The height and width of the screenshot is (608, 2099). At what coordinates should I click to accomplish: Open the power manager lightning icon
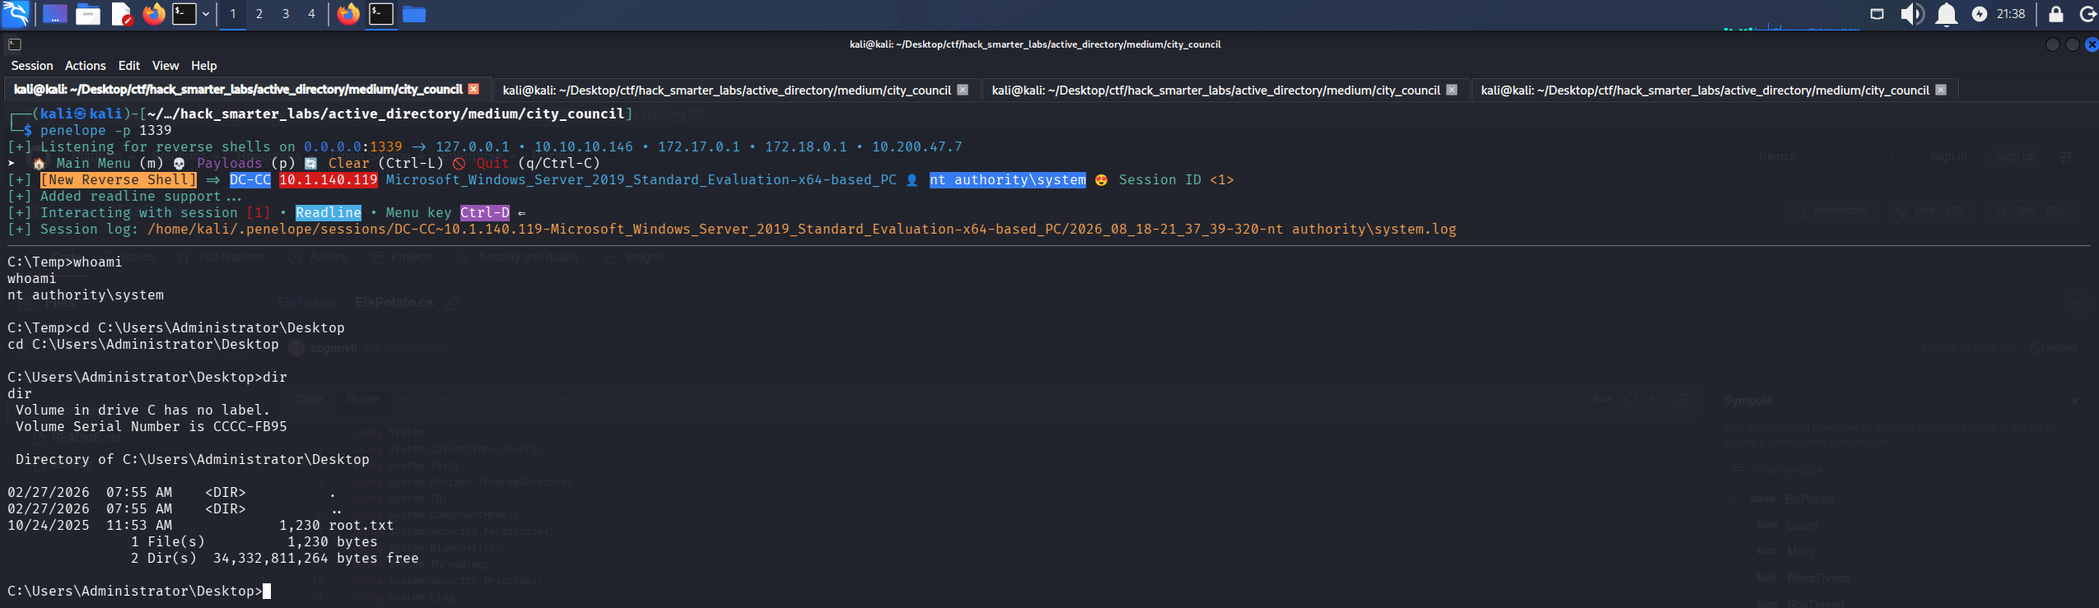coord(1980,14)
